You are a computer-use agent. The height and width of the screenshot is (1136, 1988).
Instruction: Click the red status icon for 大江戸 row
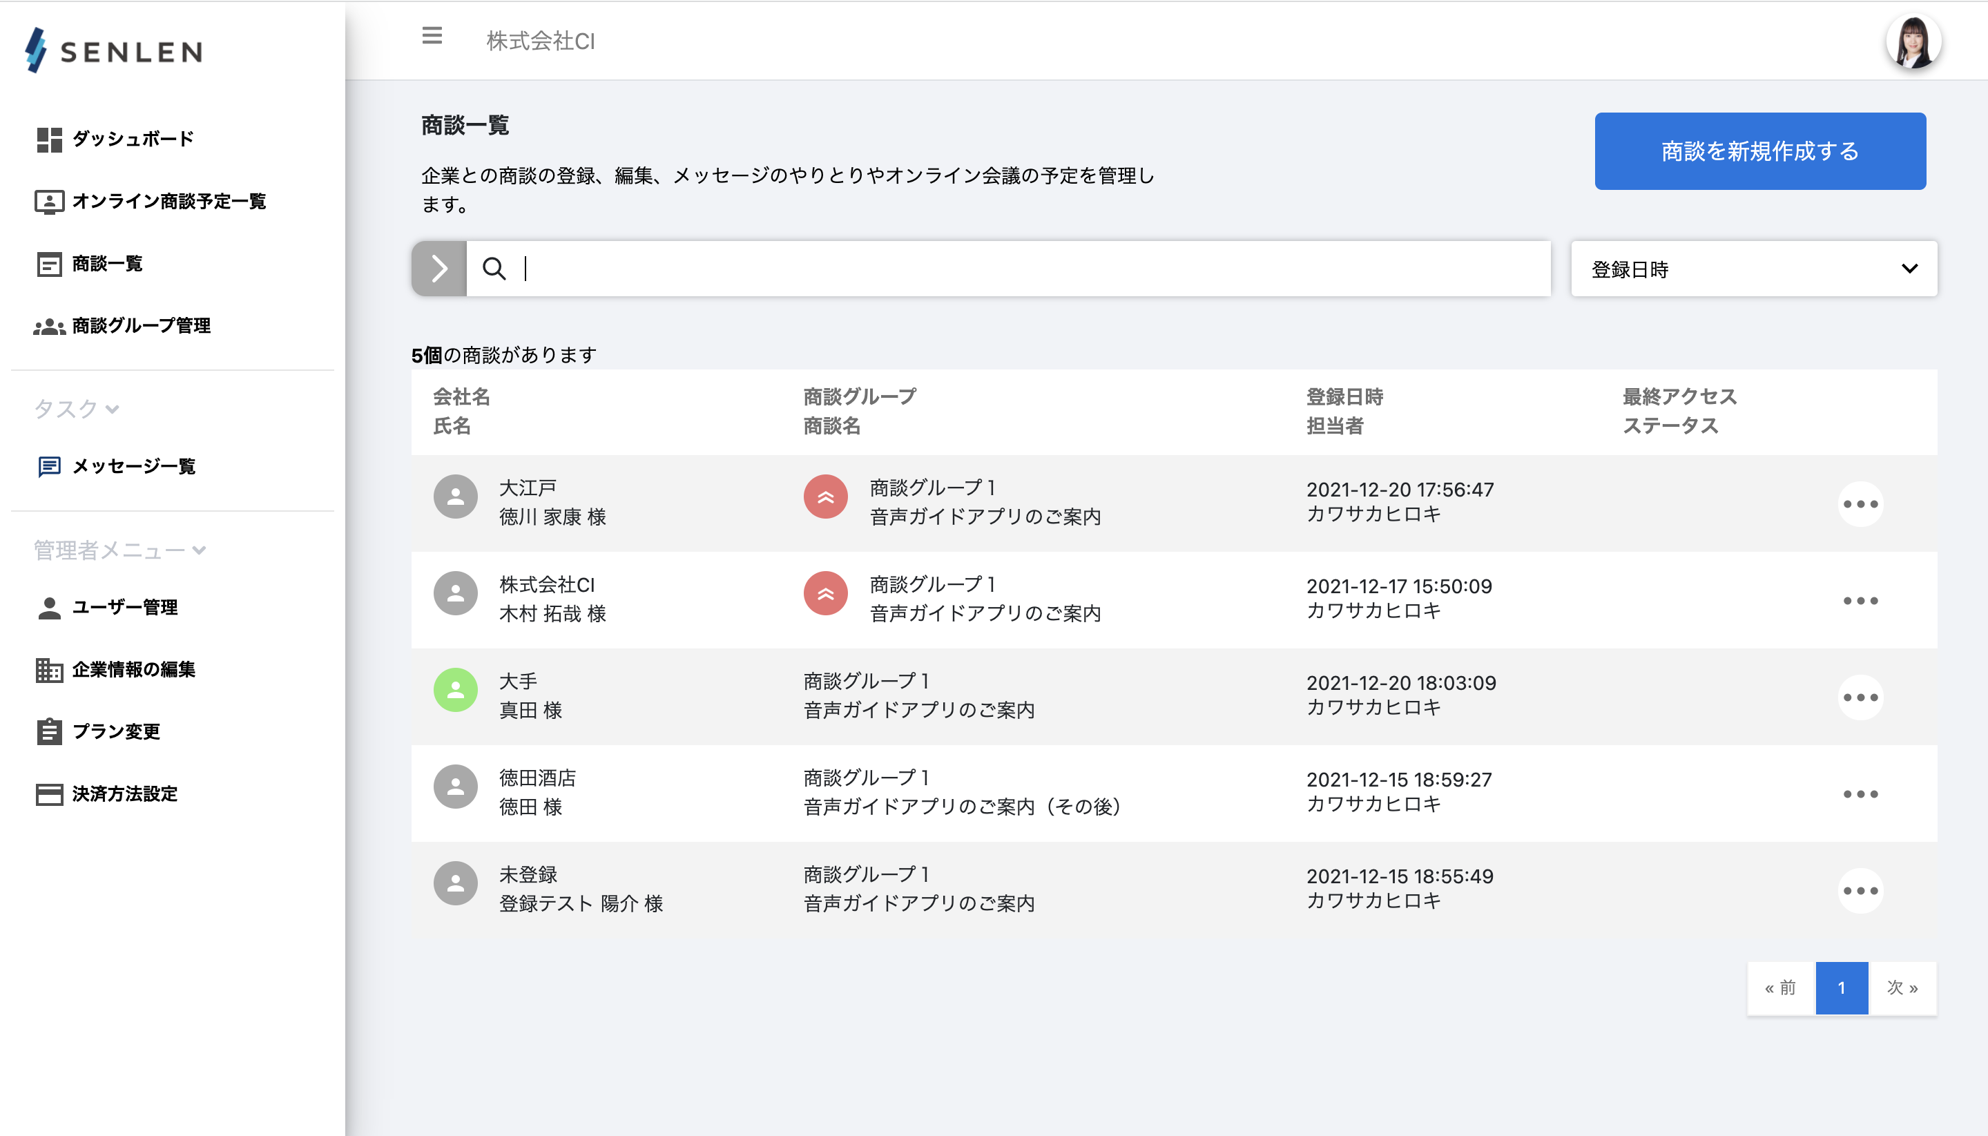coord(825,497)
